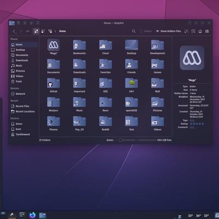This screenshot has height=219, width=219.
Task: Select the Reddit folder
Action: pos(106,123)
